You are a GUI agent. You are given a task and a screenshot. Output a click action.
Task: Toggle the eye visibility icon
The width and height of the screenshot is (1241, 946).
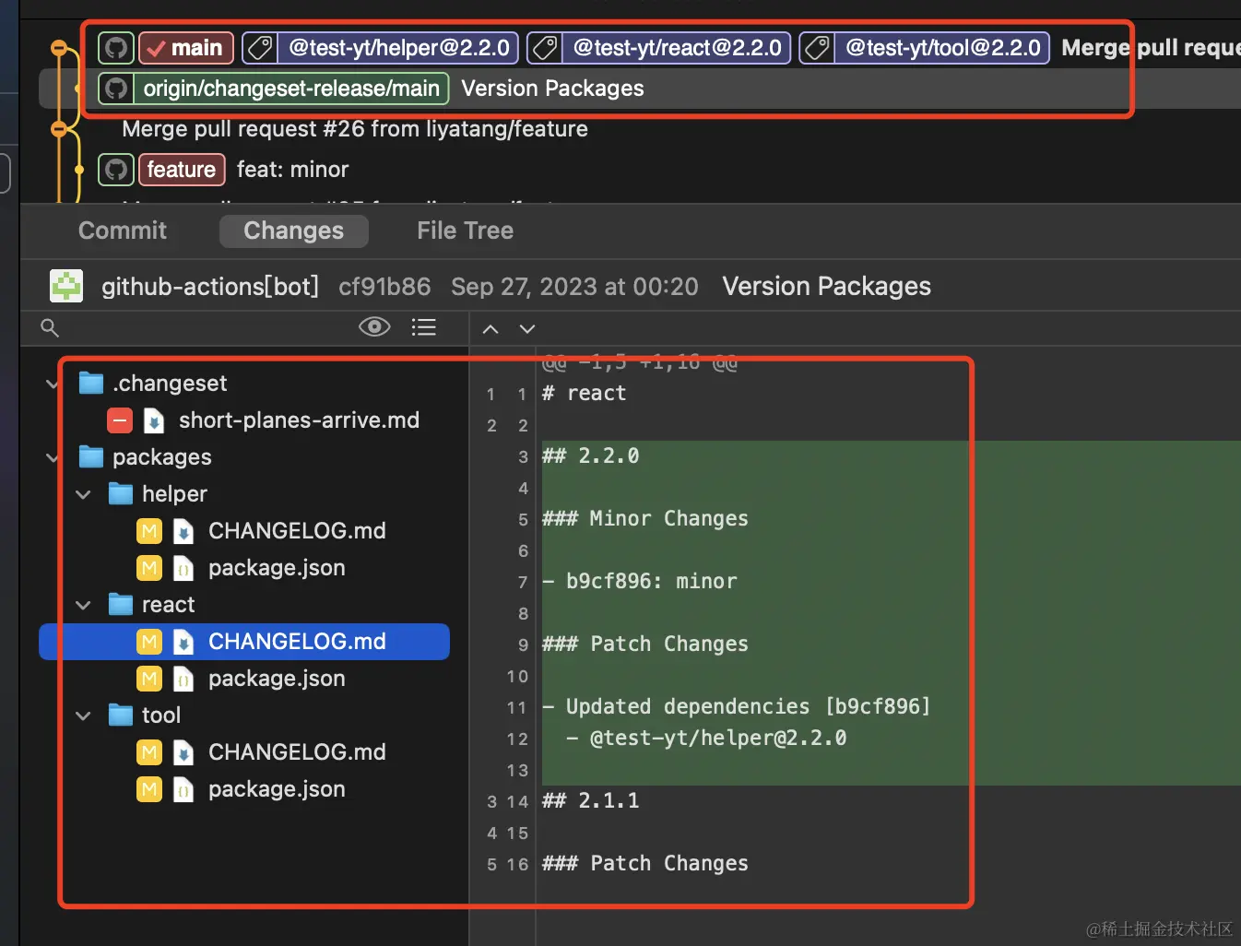[374, 327]
